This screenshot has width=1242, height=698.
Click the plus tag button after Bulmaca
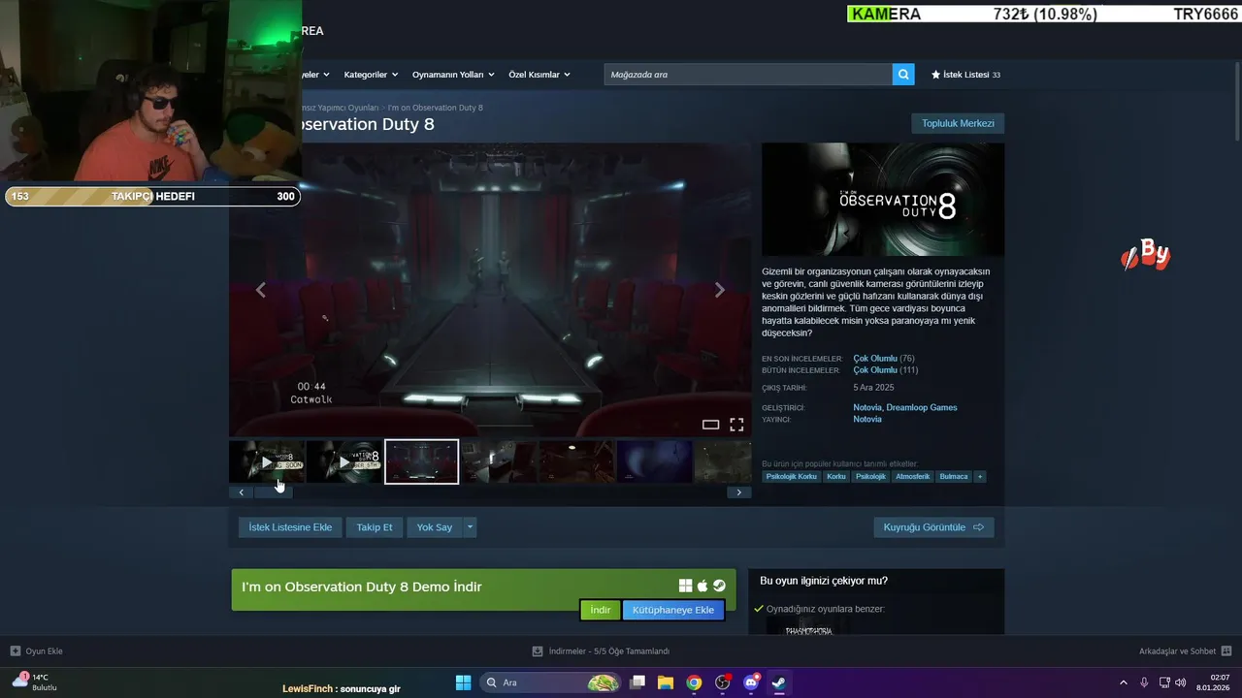(x=980, y=477)
